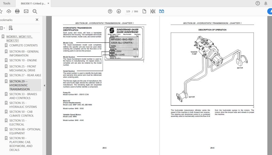Go to previous page arrow
Viewport: 272px width, 155px height.
click(110, 11)
